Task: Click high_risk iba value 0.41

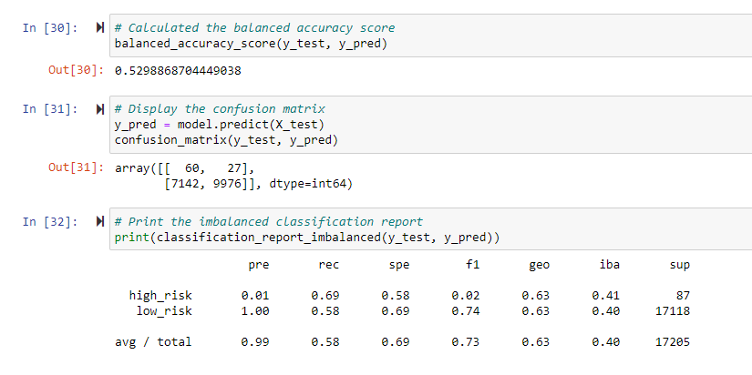Action: (x=606, y=296)
